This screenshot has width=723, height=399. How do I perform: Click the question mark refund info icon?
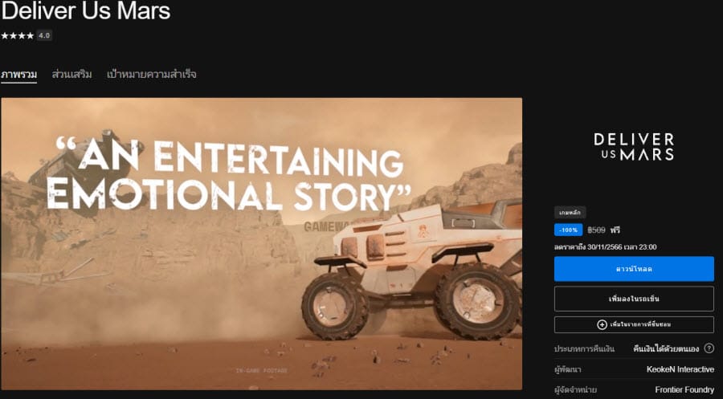[x=709, y=348]
